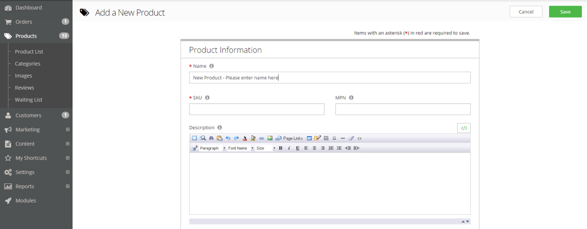The width and height of the screenshot is (587, 229).
Task: Click the undo arrow in editor toolbar
Action: (228, 138)
